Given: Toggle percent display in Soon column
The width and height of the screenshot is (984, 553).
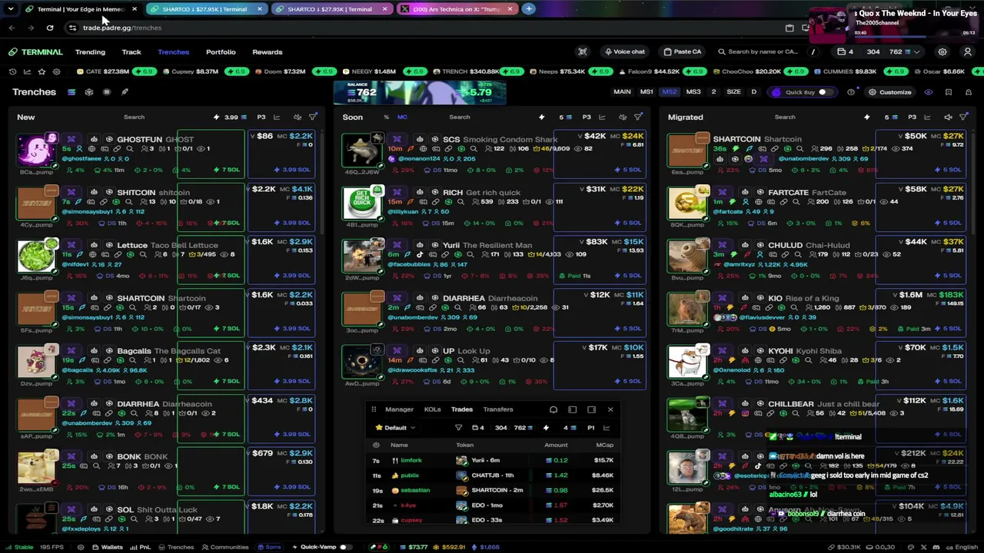Looking at the screenshot, I should (x=386, y=118).
